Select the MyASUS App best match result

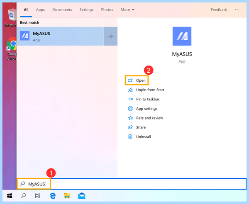pos(60,36)
